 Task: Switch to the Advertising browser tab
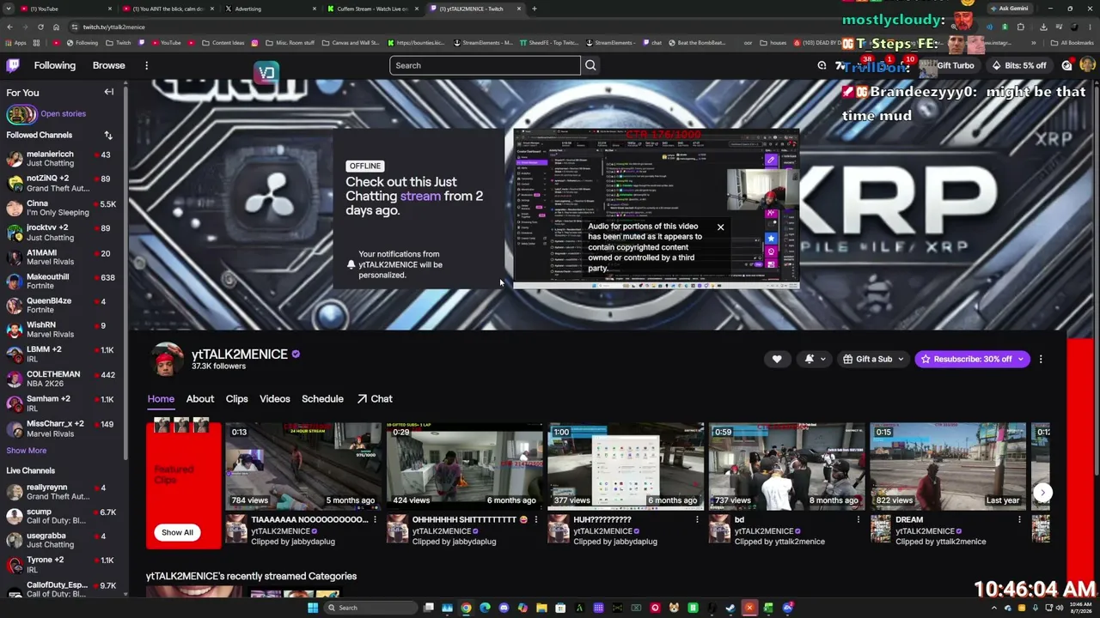click(271, 9)
